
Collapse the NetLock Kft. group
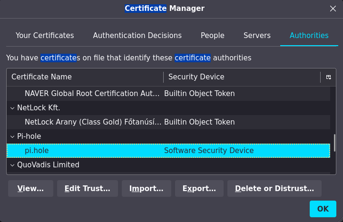[12, 108]
